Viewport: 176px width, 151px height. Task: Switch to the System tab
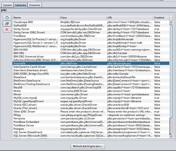8,5
